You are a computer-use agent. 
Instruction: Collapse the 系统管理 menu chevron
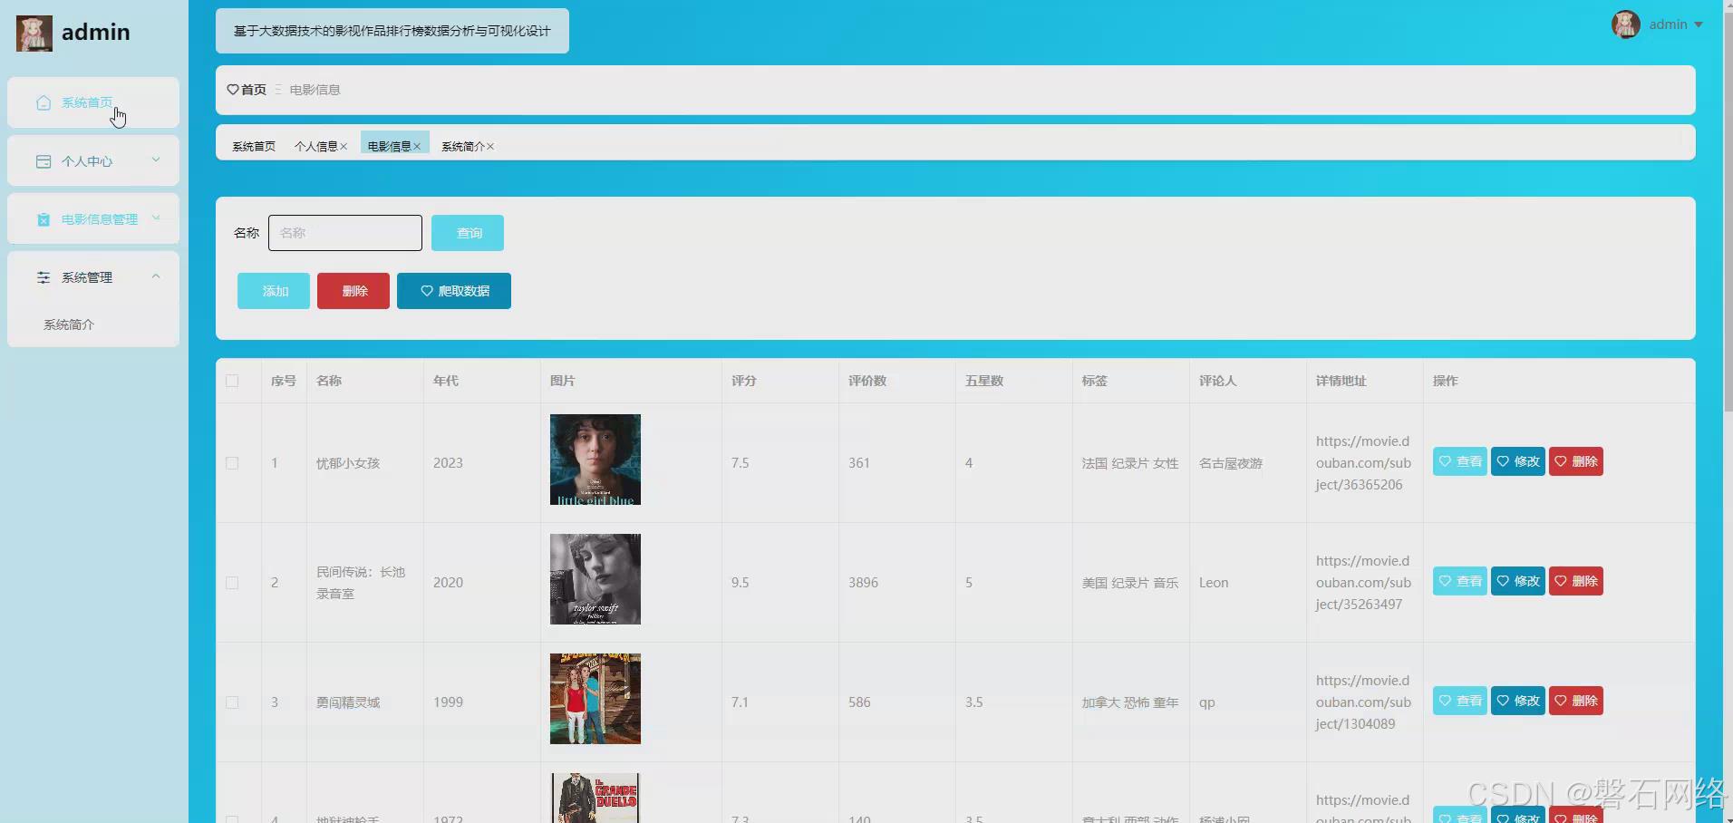(156, 276)
